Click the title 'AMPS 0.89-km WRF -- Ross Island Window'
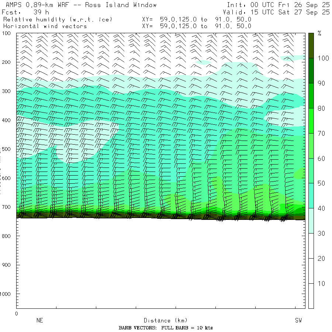Screen dimensions: 332x332 (81, 5)
